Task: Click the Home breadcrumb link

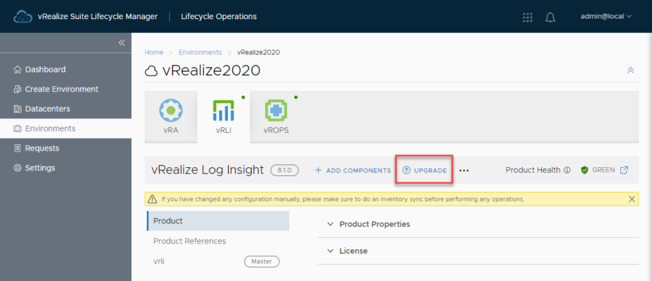Action: (154, 52)
